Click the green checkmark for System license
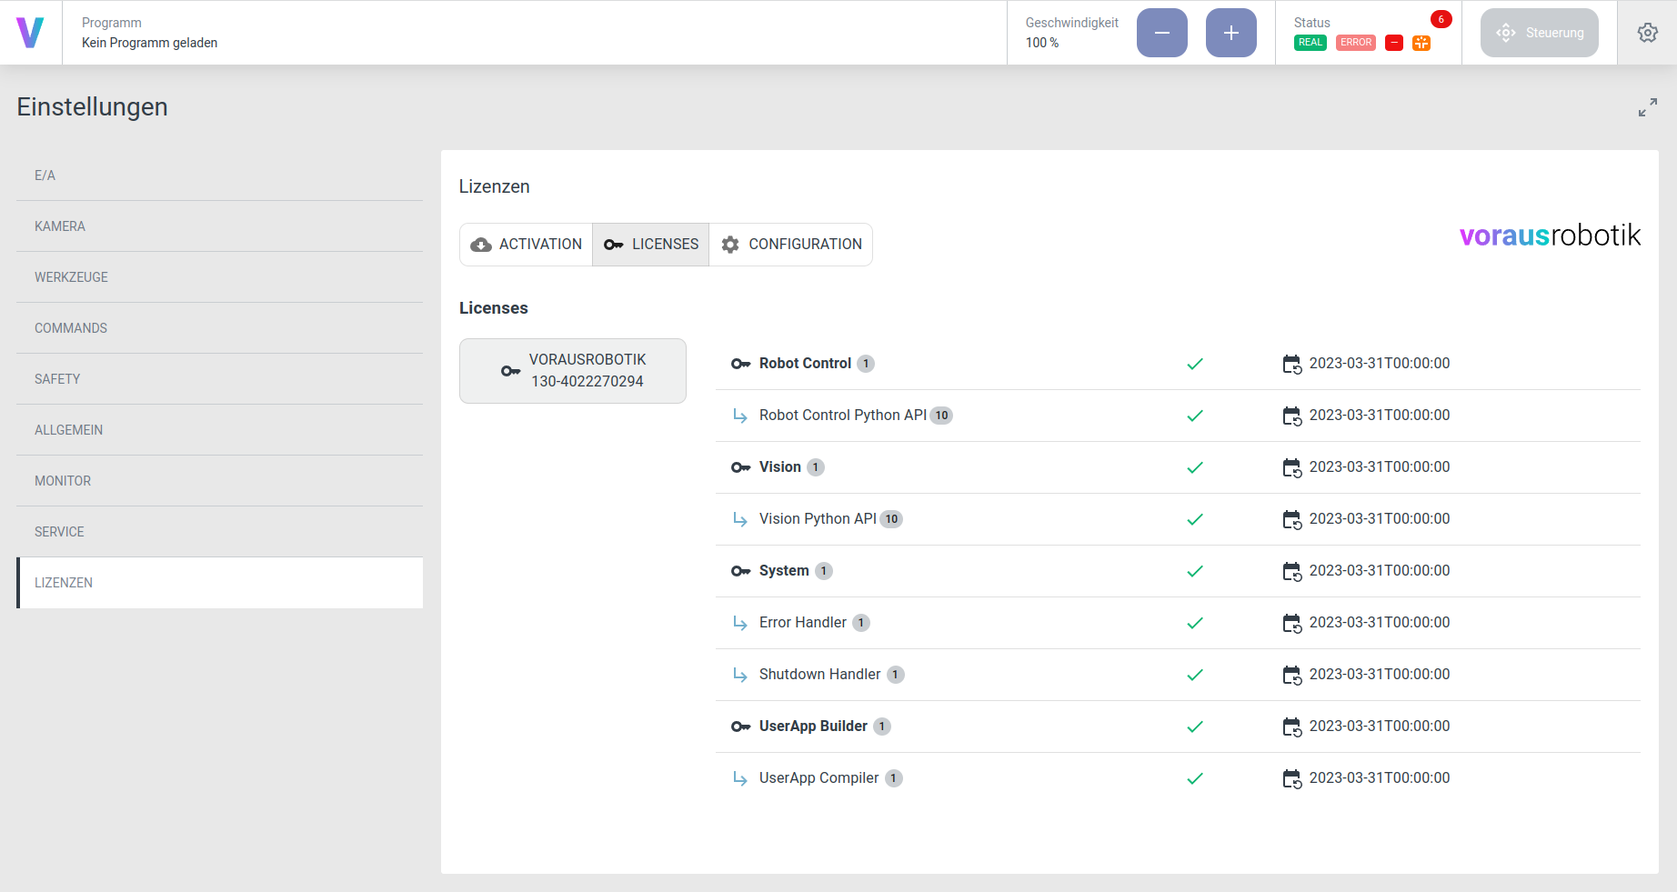The width and height of the screenshot is (1677, 892). [1195, 571]
